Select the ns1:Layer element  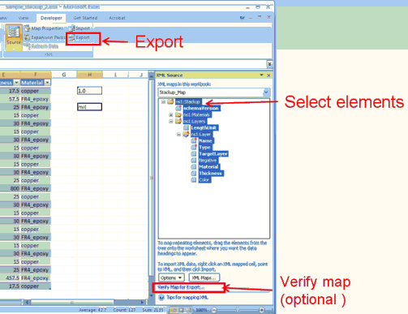pyautogui.click(x=201, y=134)
